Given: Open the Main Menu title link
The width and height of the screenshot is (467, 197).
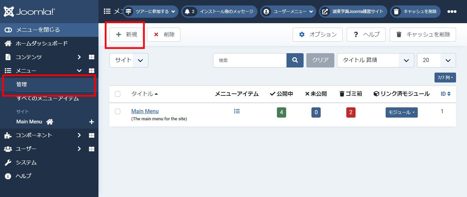Looking at the screenshot, I should pyautogui.click(x=145, y=111).
